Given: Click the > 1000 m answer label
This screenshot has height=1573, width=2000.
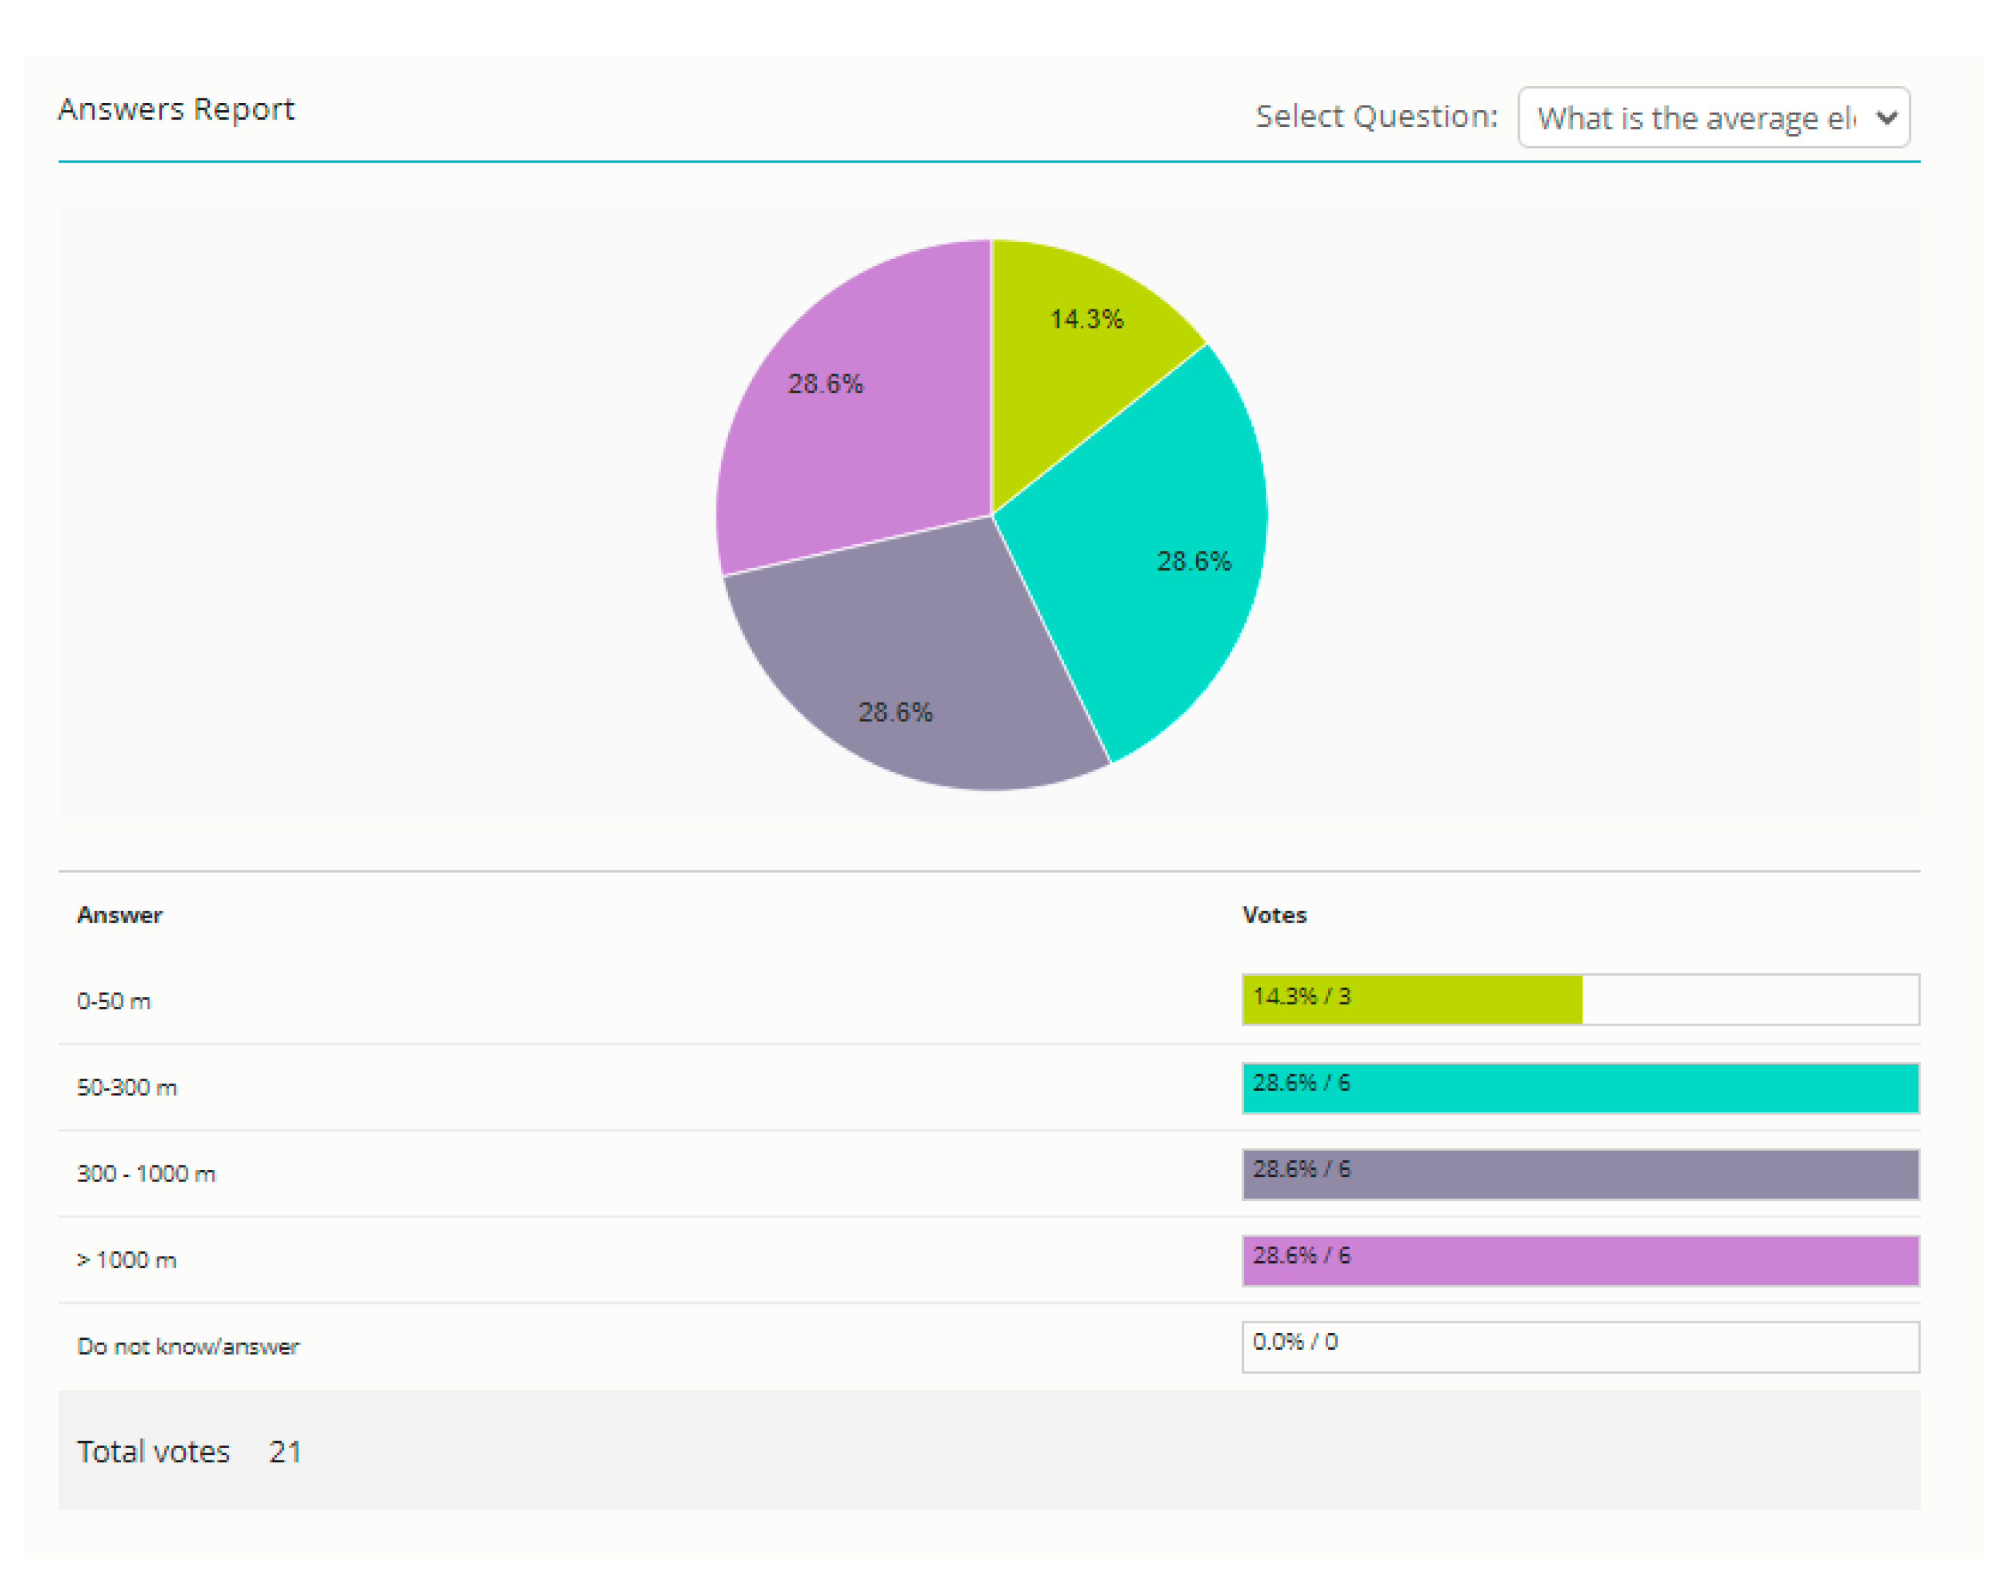Looking at the screenshot, I should 126,1260.
